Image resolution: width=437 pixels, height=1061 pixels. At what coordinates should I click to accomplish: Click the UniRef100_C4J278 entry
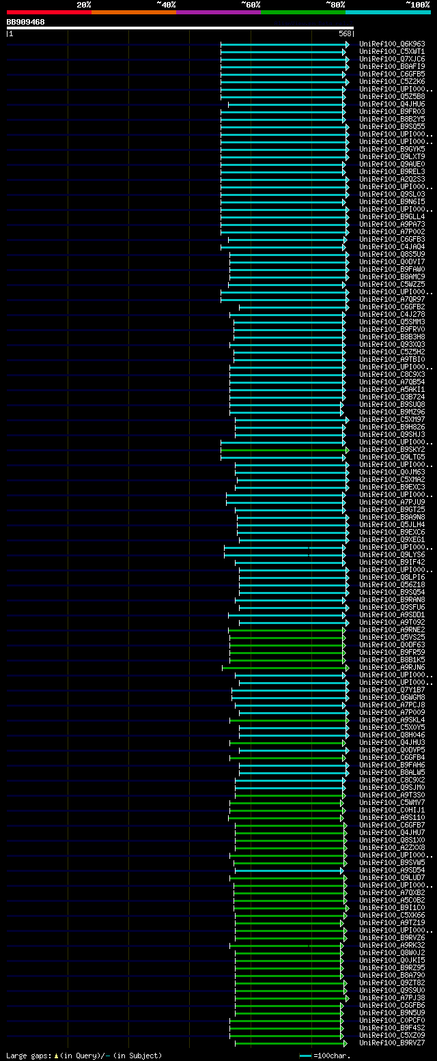point(392,315)
